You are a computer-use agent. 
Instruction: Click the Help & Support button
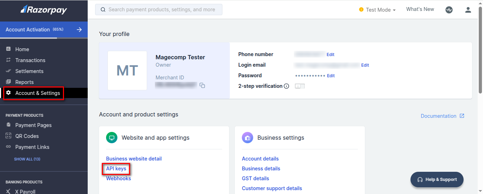point(437,180)
